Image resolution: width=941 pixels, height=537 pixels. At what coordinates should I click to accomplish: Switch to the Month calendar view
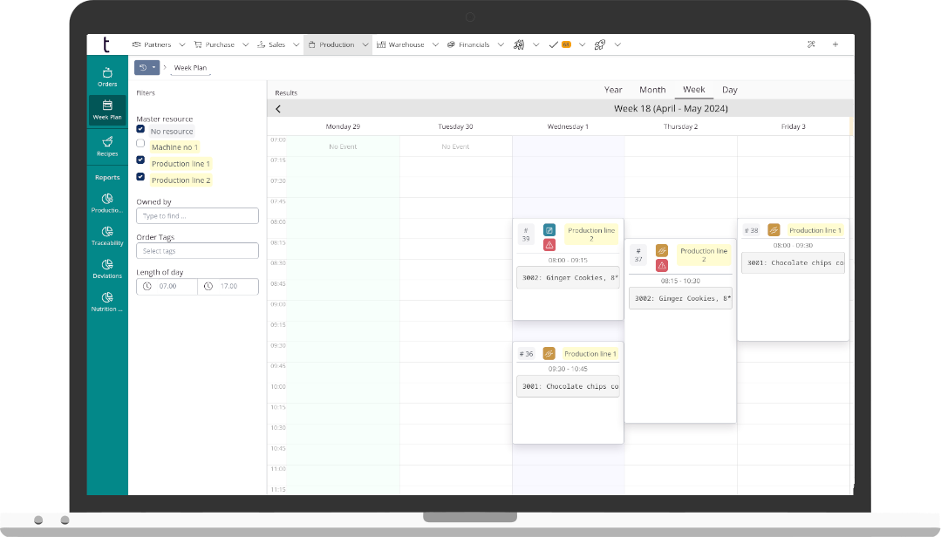tap(652, 89)
